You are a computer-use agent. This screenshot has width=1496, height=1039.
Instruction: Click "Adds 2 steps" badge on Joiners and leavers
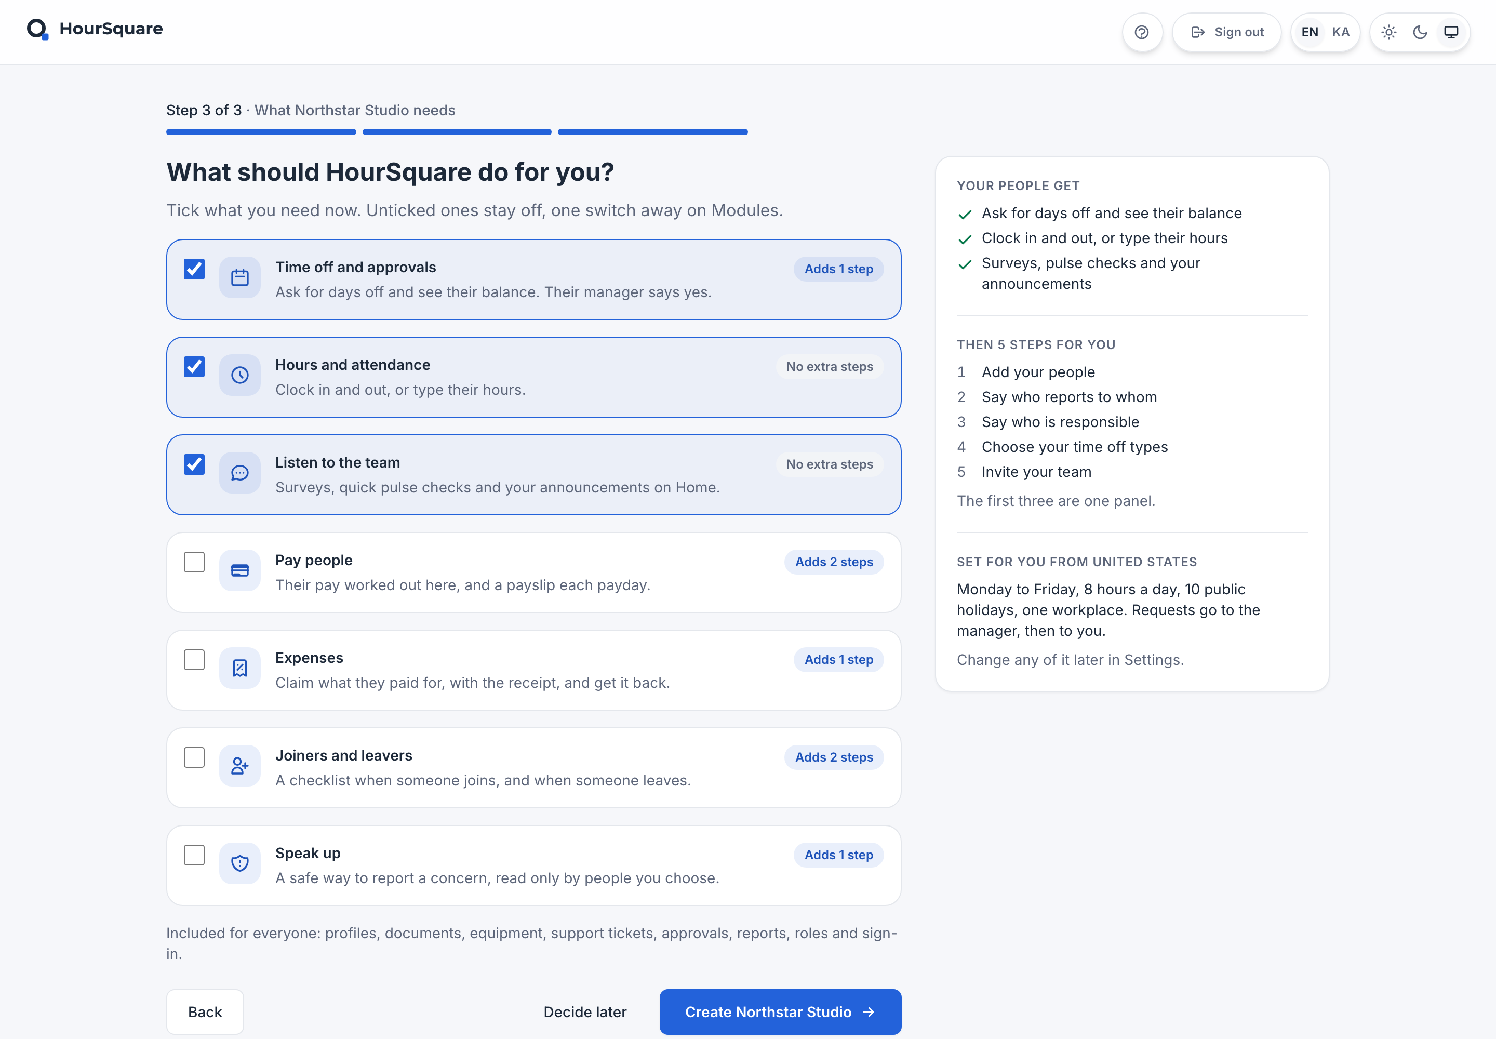tap(834, 757)
